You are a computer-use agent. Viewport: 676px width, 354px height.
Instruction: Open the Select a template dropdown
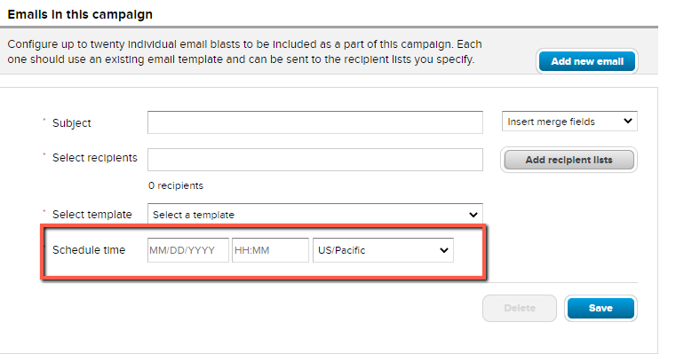[315, 214]
